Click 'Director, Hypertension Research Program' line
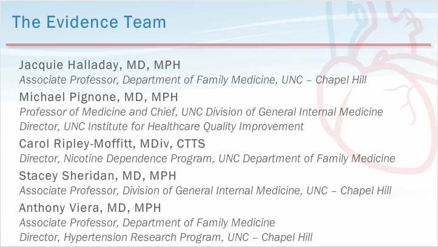 pyautogui.click(x=166, y=237)
